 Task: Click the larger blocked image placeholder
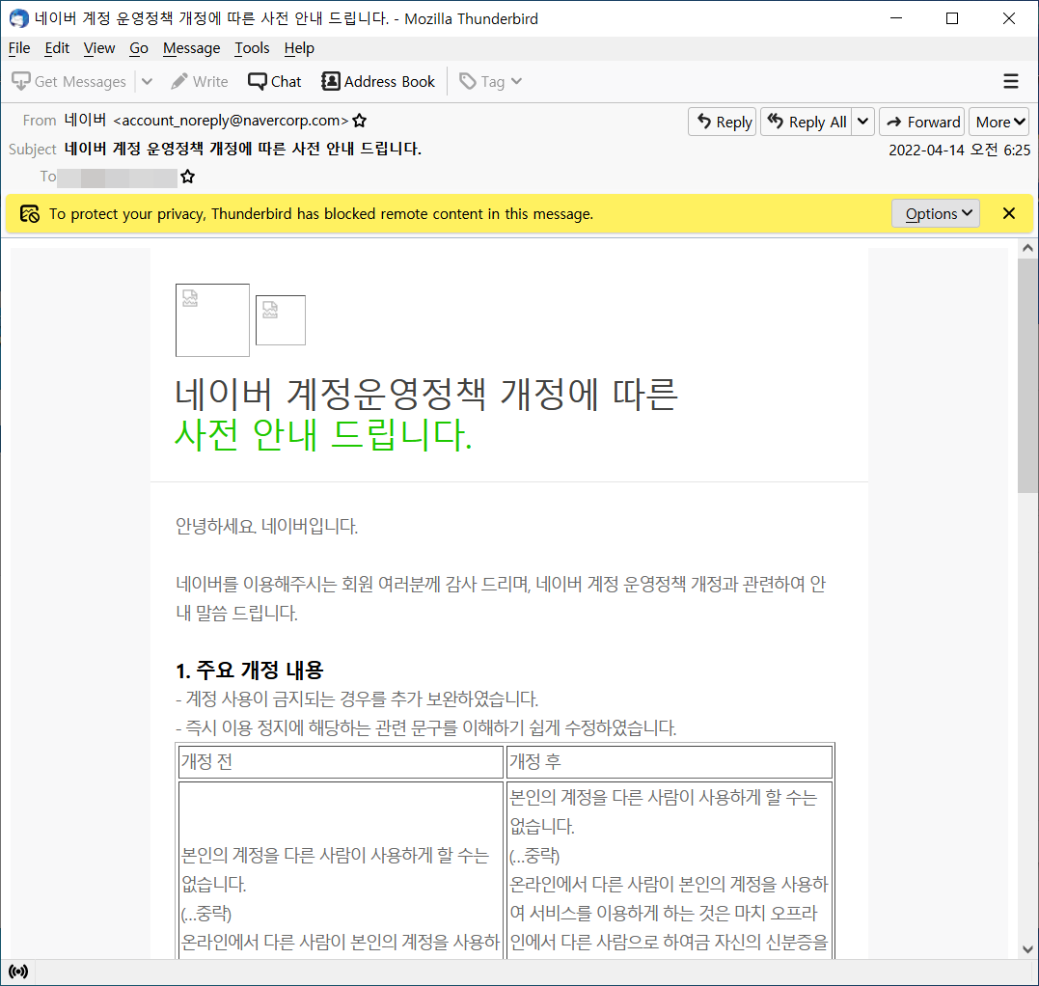[212, 320]
